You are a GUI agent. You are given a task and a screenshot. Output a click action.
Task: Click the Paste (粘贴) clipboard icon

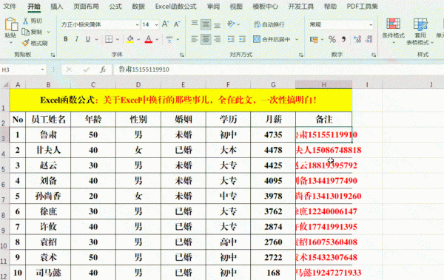pos(11,24)
